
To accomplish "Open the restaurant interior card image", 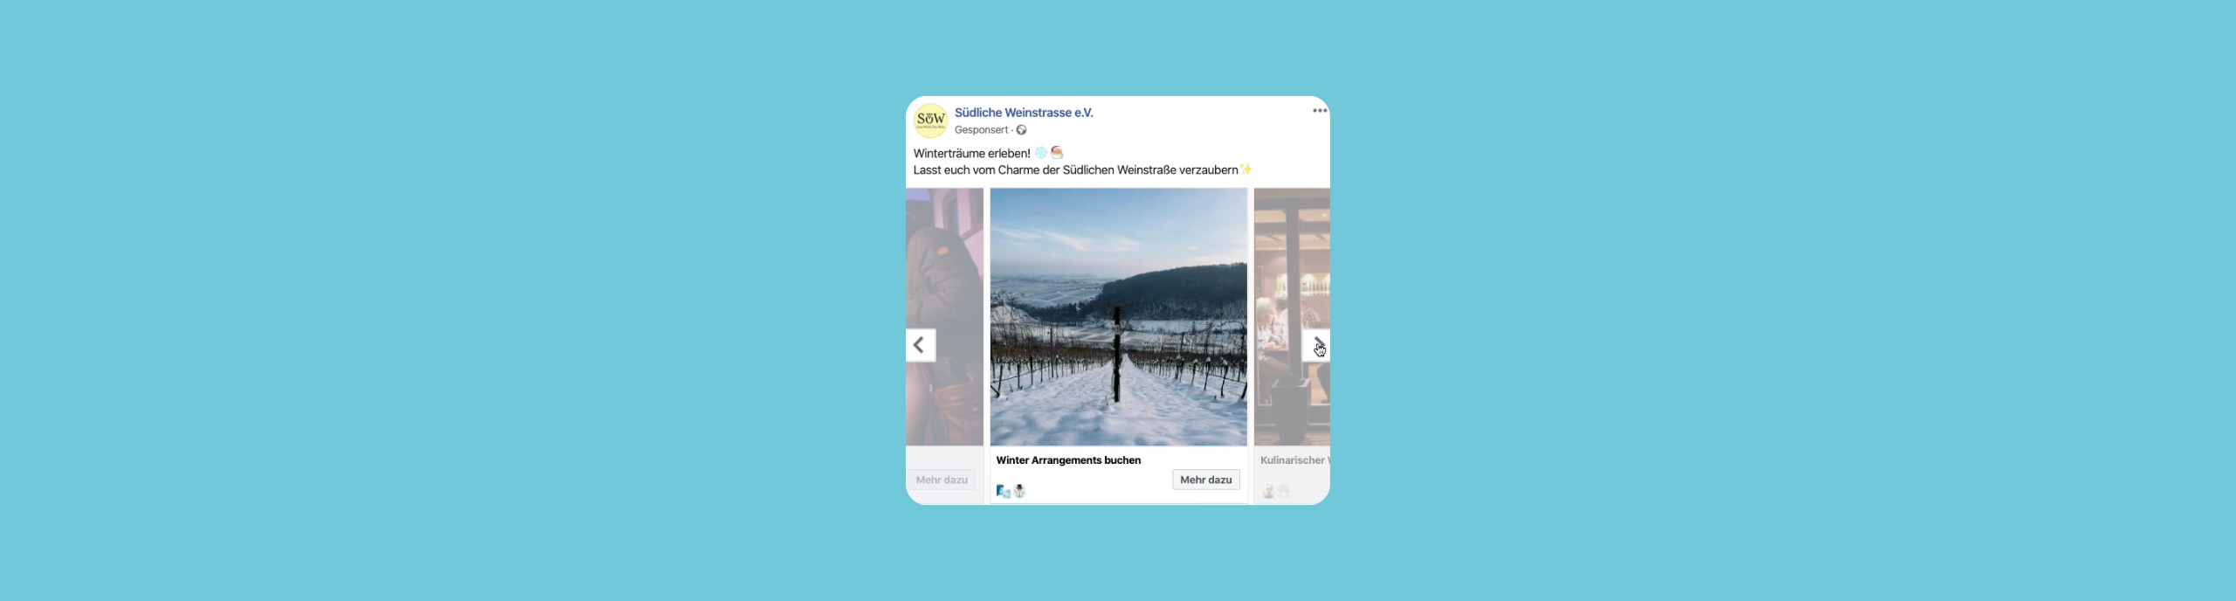I will coord(1292,317).
